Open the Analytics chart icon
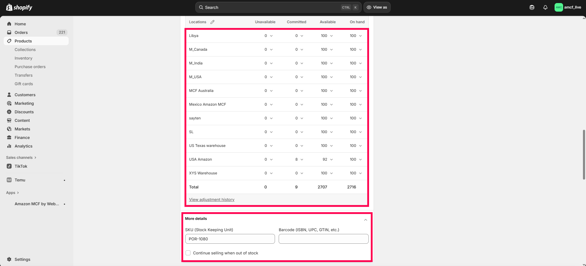Image resolution: width=586 pixels, height=266 pixels. coord(9,146)
